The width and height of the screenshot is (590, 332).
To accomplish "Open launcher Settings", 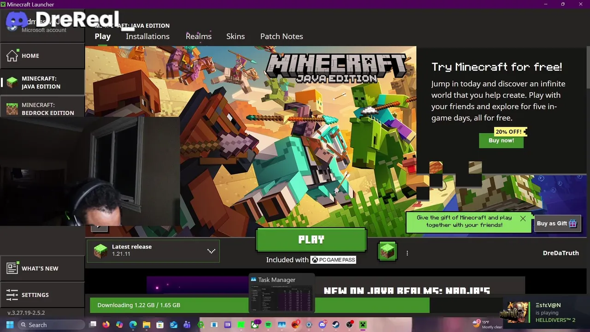I will [42, 295].
